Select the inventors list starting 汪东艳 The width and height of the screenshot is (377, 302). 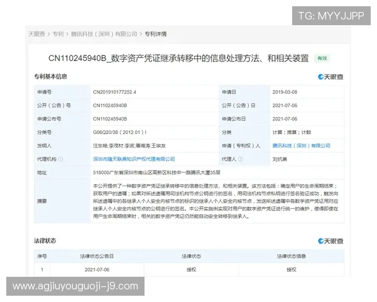click(129, 146)
